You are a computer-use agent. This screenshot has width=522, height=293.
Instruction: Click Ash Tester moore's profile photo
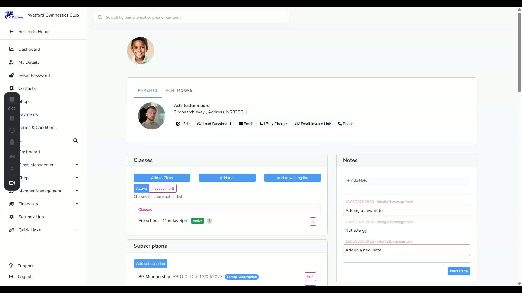(152, 116)
